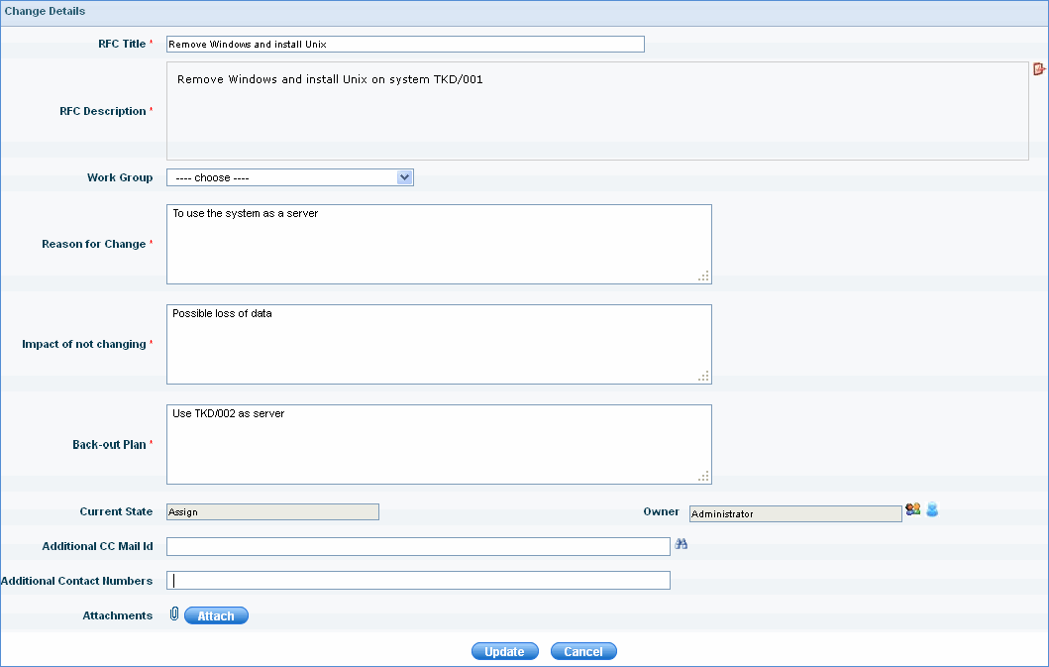Click the Current State field showing Assign
The height and width of the screenshot is (667, 1049).
272,511
